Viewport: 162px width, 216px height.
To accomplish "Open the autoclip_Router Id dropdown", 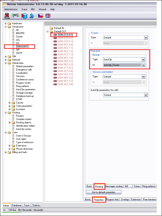I will point(143,65).
